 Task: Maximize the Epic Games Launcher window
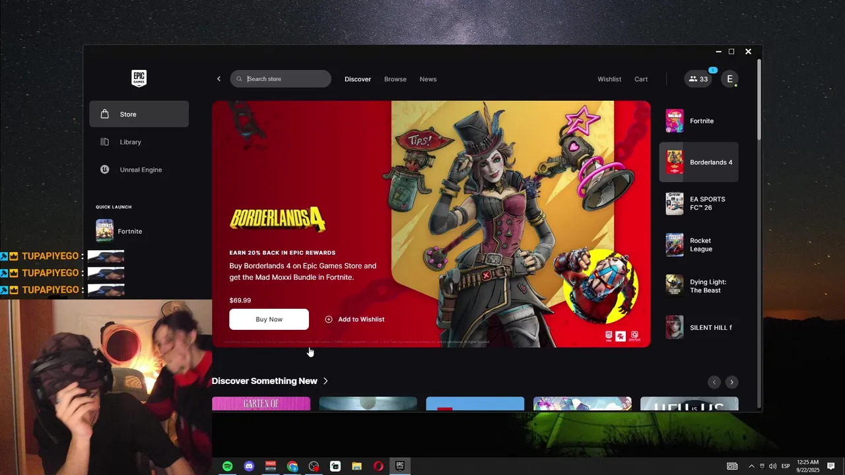click(x=731, y=51)
